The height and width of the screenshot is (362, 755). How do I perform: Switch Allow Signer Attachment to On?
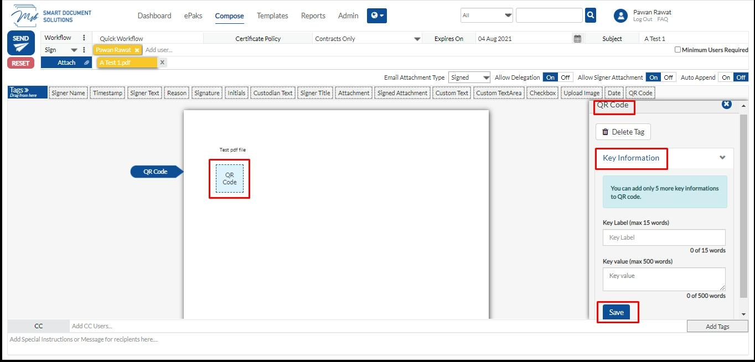654,77
